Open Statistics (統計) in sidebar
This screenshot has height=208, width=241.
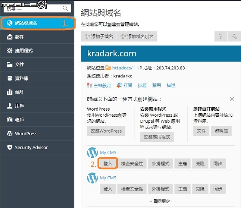point(37,92)
